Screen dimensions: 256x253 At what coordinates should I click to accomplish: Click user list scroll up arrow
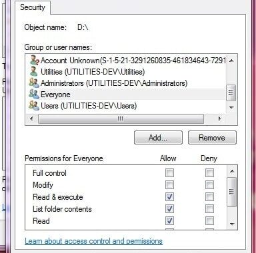(x=231, y=61)
